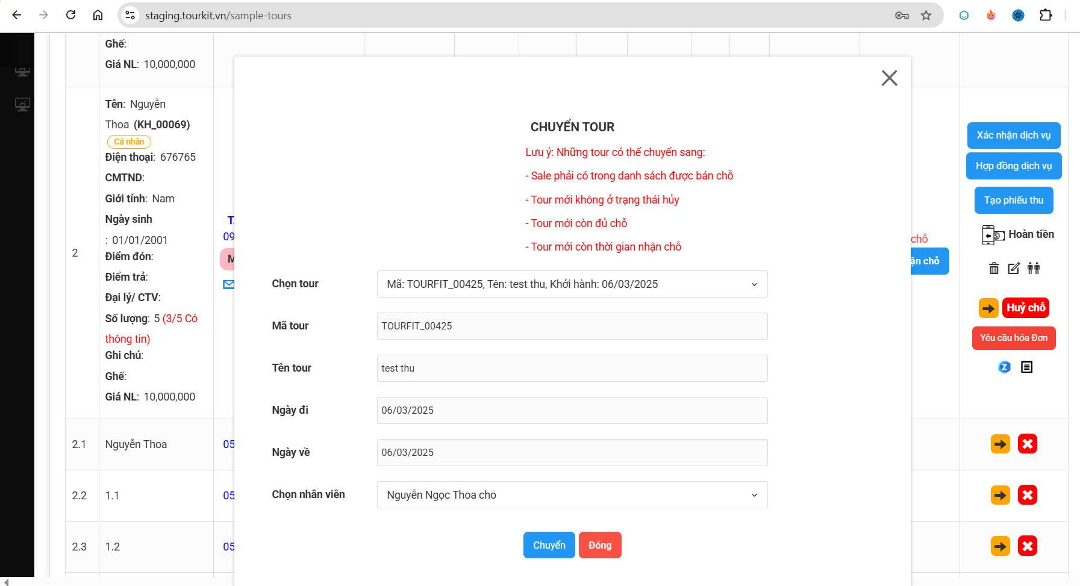Click the Ngày đi date field
The image size is (1080, 586).
point(572,410)
